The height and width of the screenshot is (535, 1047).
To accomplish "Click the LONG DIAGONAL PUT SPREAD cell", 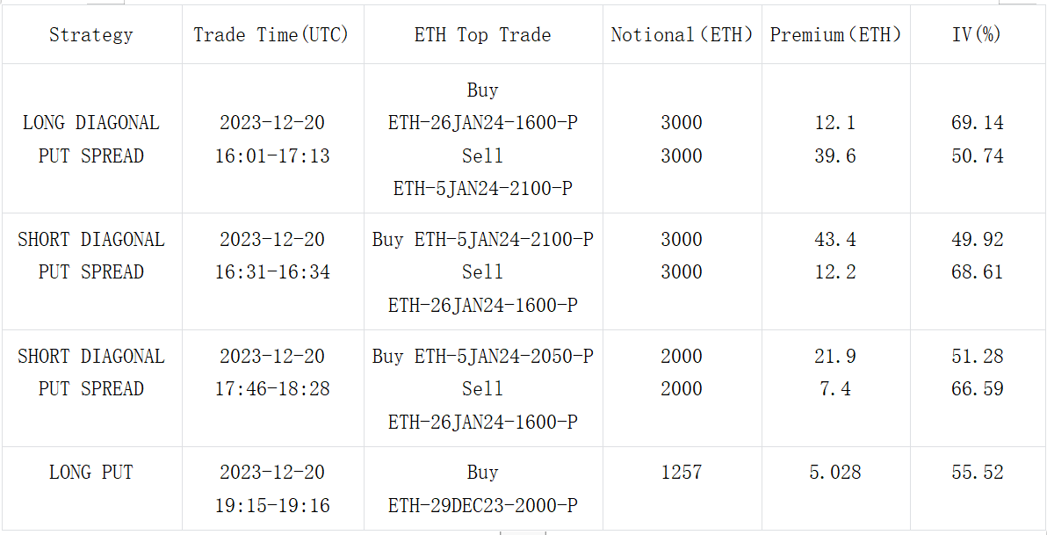I will [91, 139].
